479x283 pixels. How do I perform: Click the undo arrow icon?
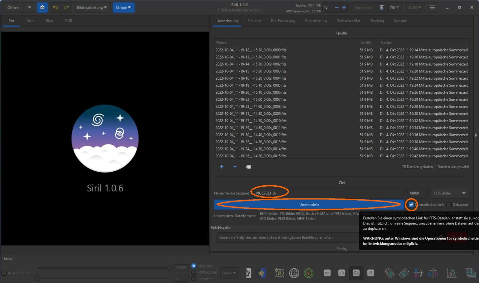55,7
